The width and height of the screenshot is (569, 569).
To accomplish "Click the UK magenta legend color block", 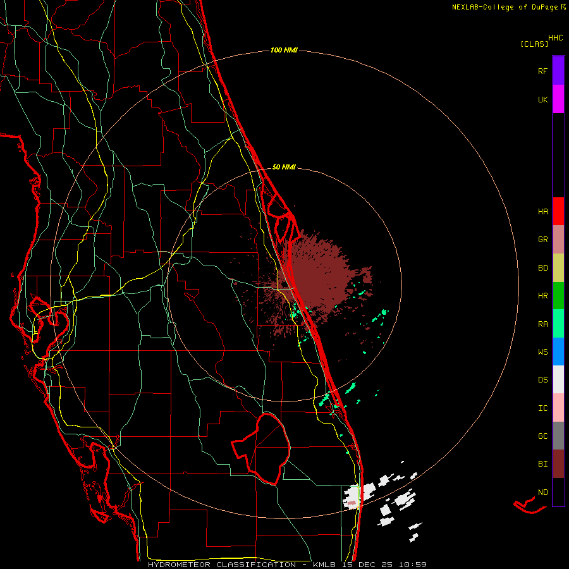I will 558,99.
